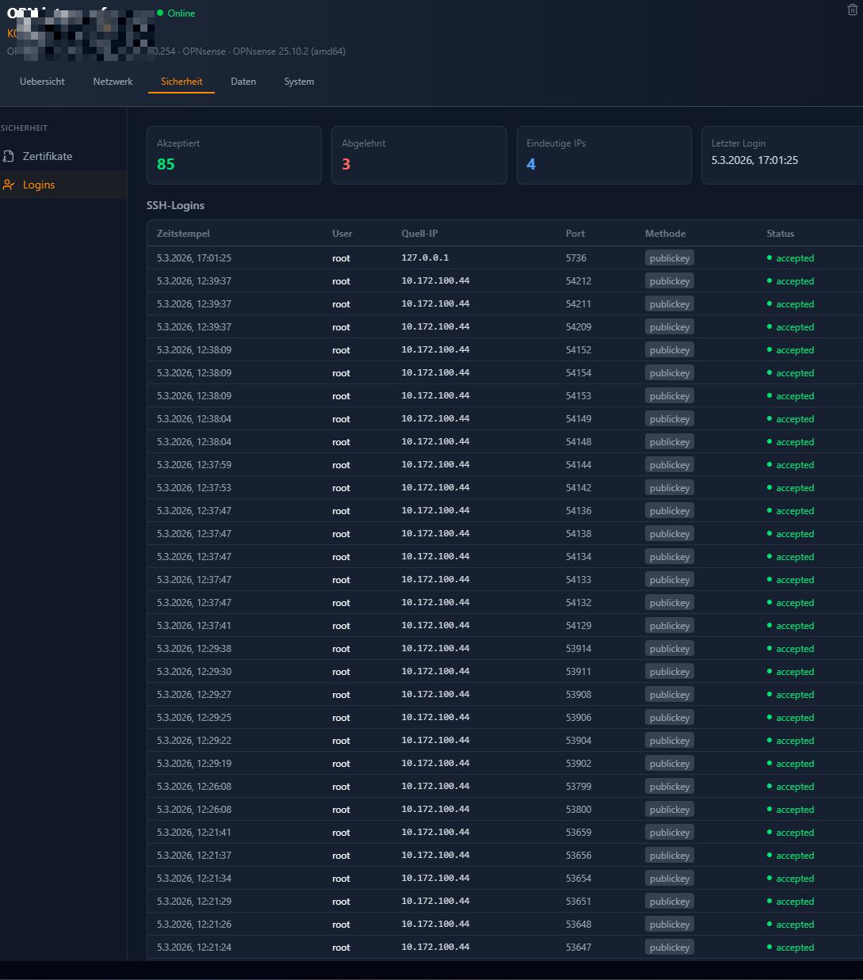863x980 pixels.
Task: Switch to the Netzwerk tab
Action: click(113, 82)
